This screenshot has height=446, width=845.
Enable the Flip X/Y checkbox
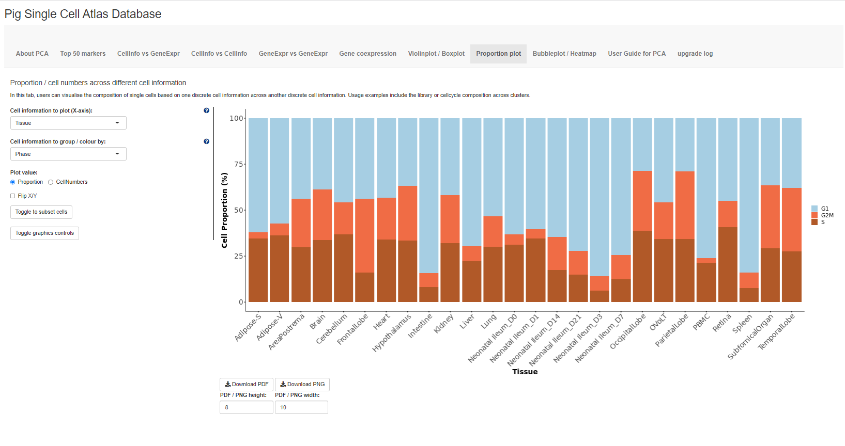point(13,196)
